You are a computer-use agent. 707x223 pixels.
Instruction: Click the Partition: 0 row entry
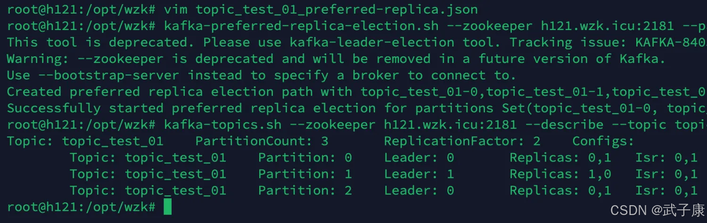click(x=305, y=157)
